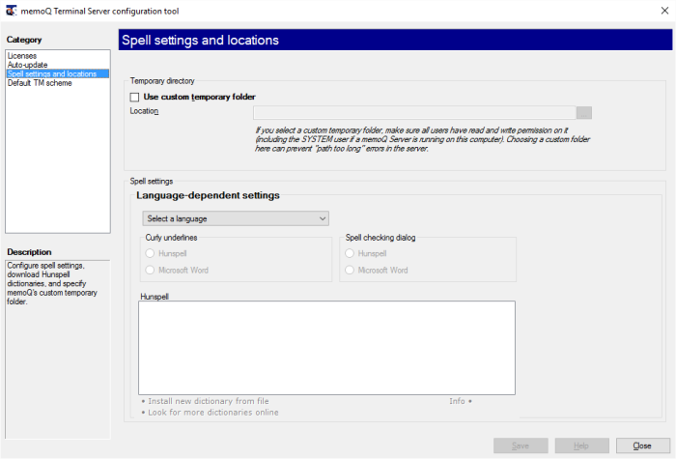This screenshot has width=676, height=459.
Task: Click the memoQ app icon in title bar
Action: [x=11, y=11]
